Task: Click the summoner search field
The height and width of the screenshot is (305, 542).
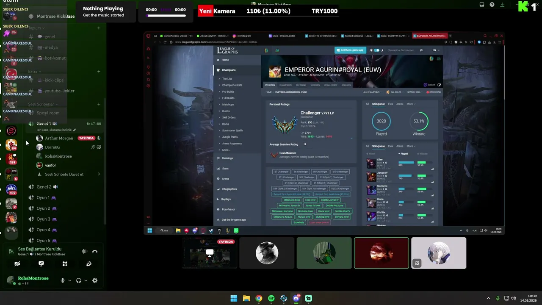Action: point(401,50)
